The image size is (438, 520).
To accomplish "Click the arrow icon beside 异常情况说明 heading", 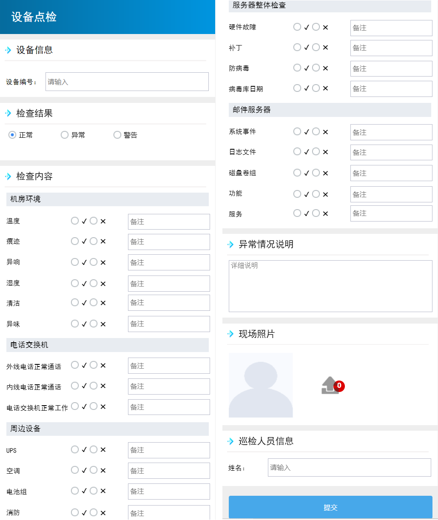I will [230, 244].
